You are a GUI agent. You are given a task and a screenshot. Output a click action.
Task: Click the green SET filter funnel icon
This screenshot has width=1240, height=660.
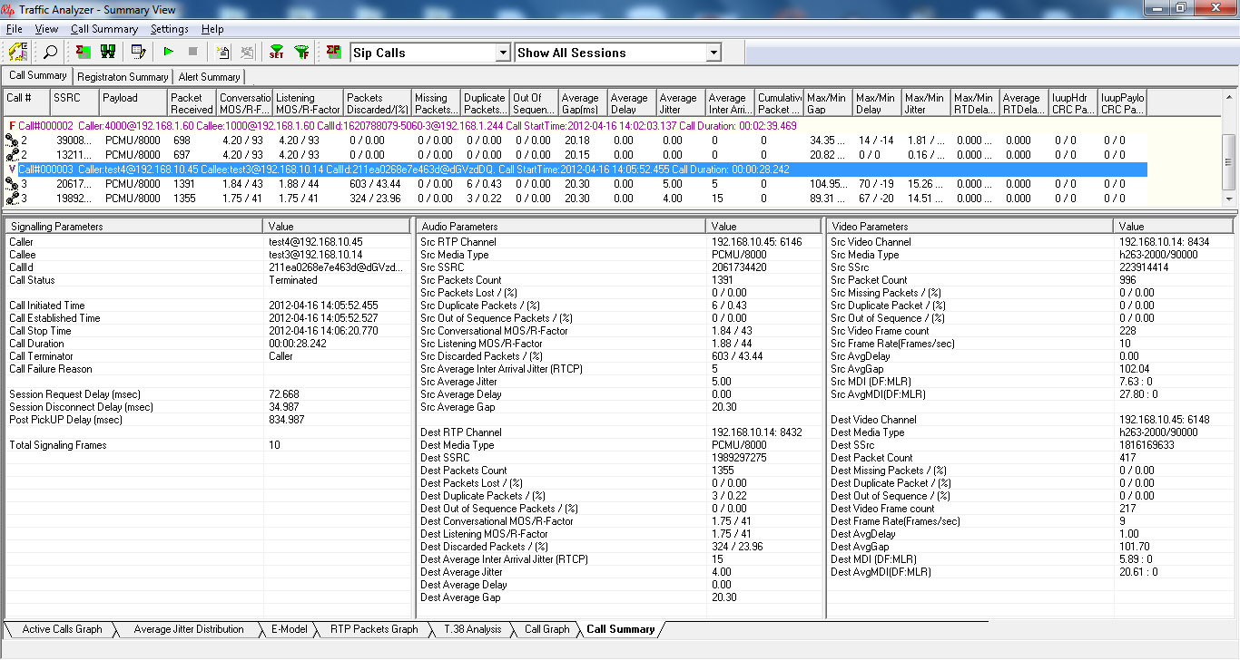277,52
